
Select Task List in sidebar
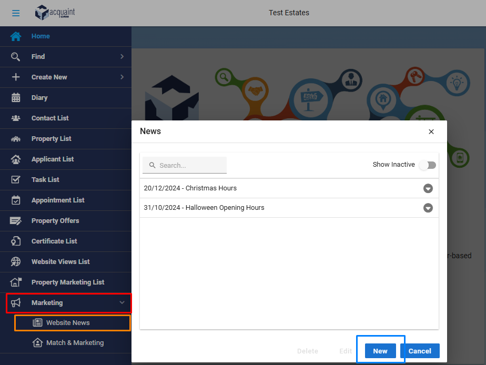tap(66, 180)
